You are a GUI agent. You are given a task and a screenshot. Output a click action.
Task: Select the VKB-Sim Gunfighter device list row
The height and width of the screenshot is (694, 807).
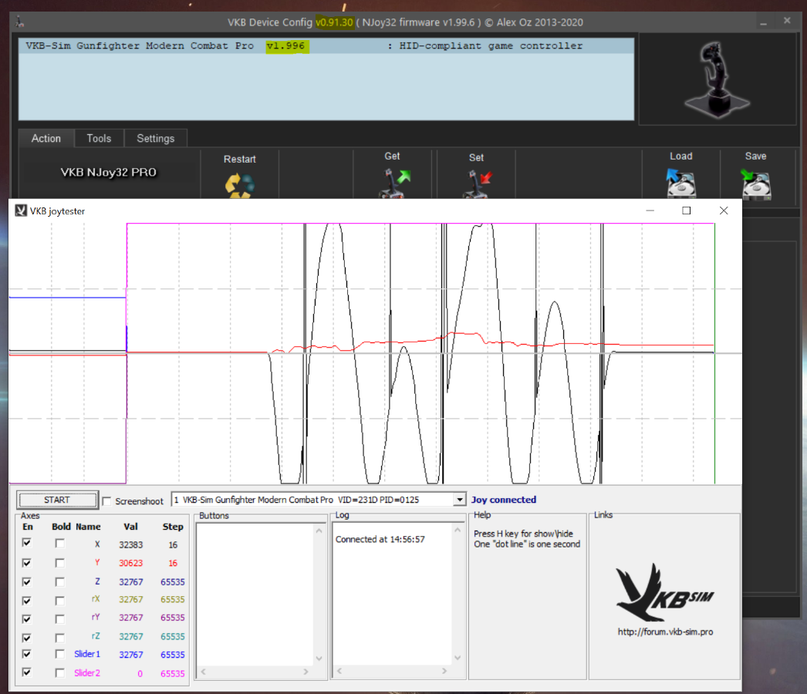click(x=326, y=45)
